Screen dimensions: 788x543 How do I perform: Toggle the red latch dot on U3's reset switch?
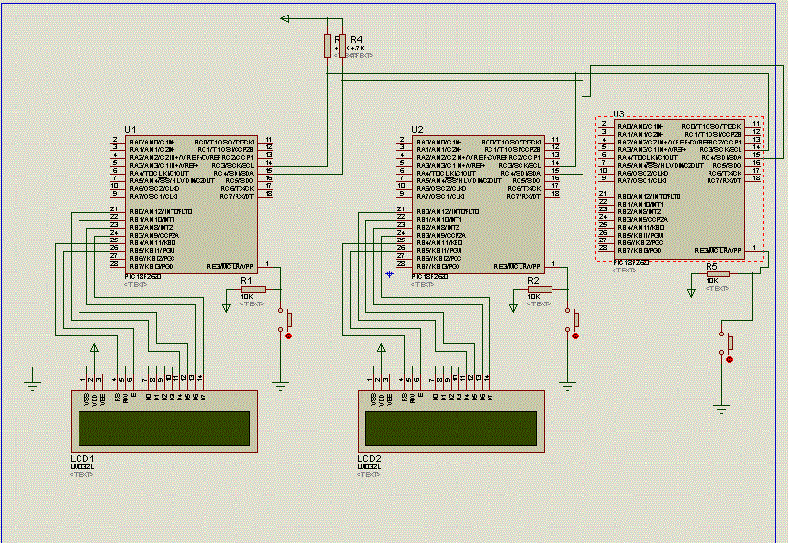(730, 359)
